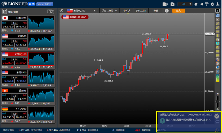The width and height of the screenshot is (222, 133).
Task: Click the cyan circular refresh tool
Action: click(x=217, y=43)
